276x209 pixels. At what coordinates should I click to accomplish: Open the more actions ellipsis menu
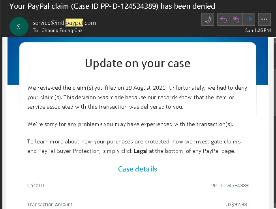coord(265,19)
